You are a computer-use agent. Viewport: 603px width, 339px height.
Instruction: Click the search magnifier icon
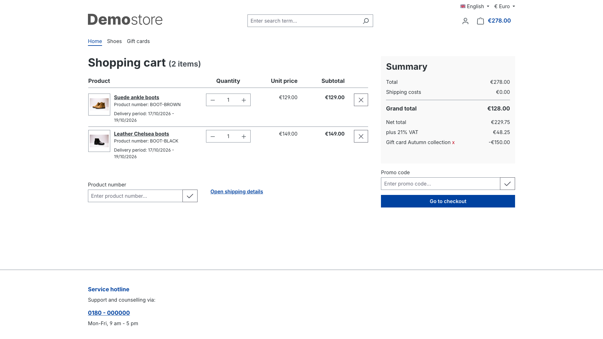click(366, 21)
